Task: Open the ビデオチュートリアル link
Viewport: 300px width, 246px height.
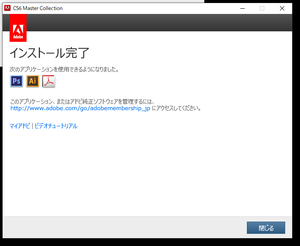Action: (x=56, y=126)
